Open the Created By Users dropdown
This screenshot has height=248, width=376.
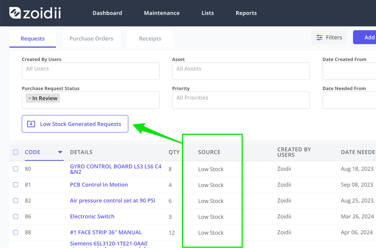pyautogui.click(x=90, y=71)
